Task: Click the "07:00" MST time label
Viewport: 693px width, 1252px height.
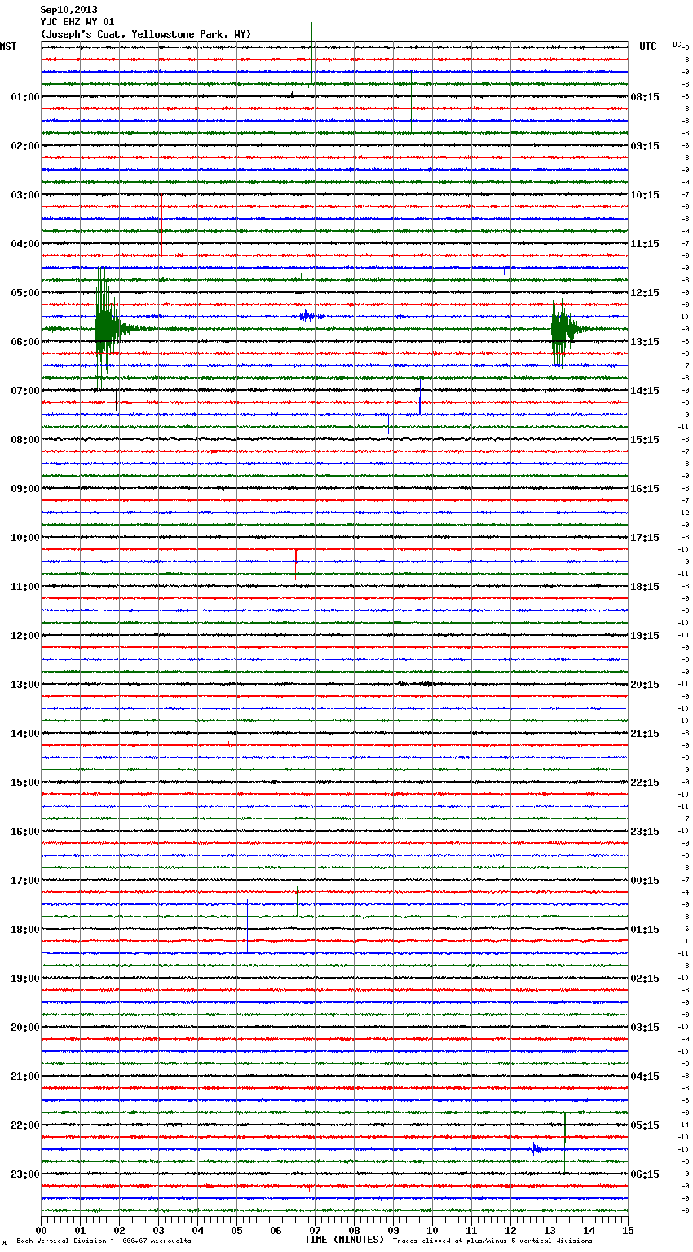Action: (25, 391)
